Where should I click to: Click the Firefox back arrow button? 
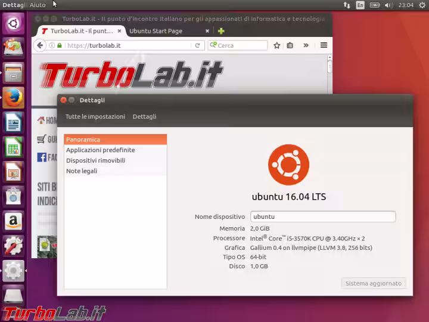(x=40, y=45)
